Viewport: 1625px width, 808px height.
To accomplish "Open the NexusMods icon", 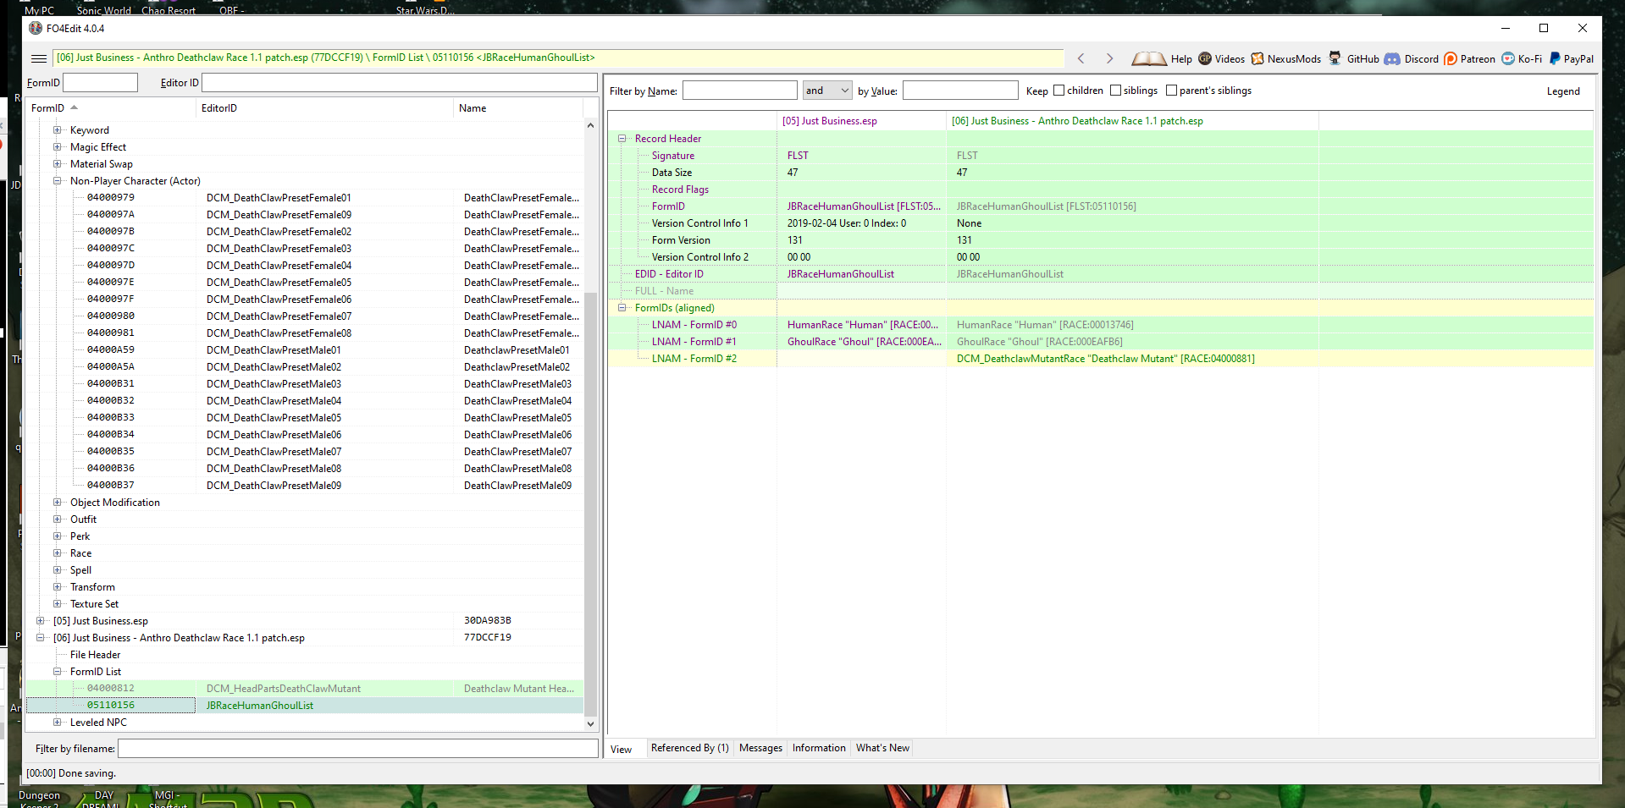I will click(1257, 58).
